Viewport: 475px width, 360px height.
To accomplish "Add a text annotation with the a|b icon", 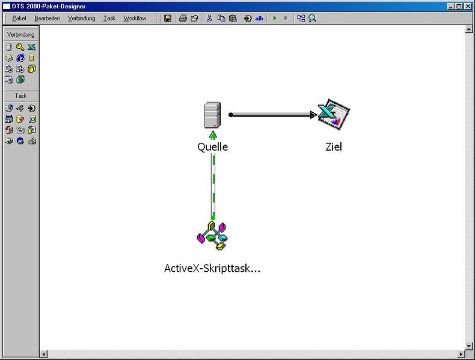I will tap(259, 19).
